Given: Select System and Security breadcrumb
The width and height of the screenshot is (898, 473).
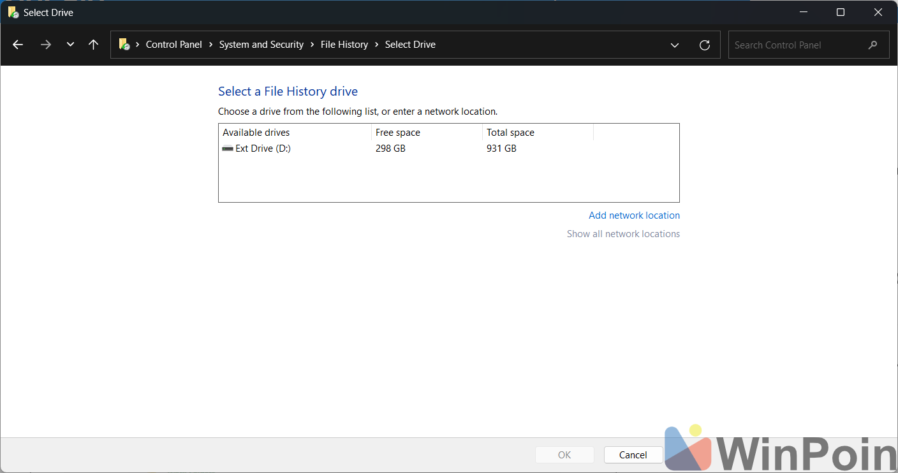Looking at the screenshot, I should click(261, 45).
